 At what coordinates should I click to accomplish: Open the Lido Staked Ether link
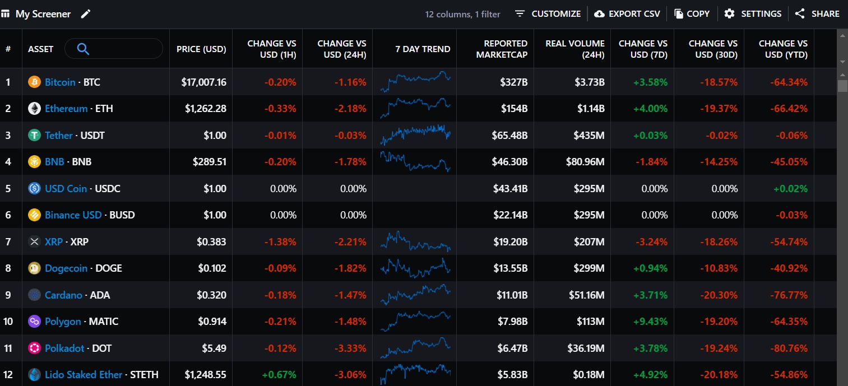point(84,375)
